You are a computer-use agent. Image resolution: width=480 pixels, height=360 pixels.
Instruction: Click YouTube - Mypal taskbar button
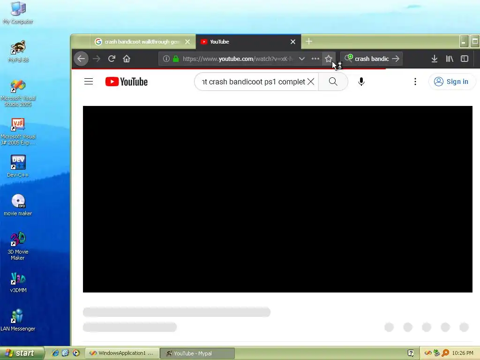point(197,353)
